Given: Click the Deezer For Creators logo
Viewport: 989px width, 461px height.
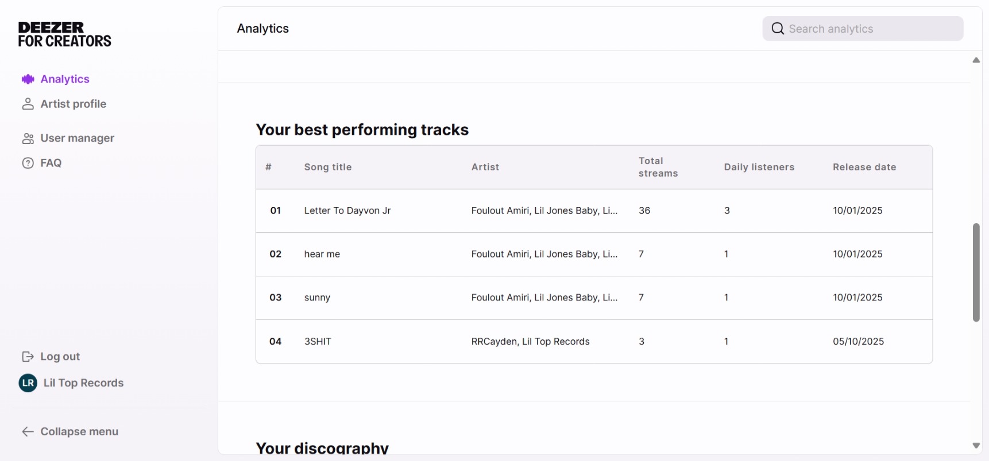Looking at the screenshot, I should pos(64,34).
